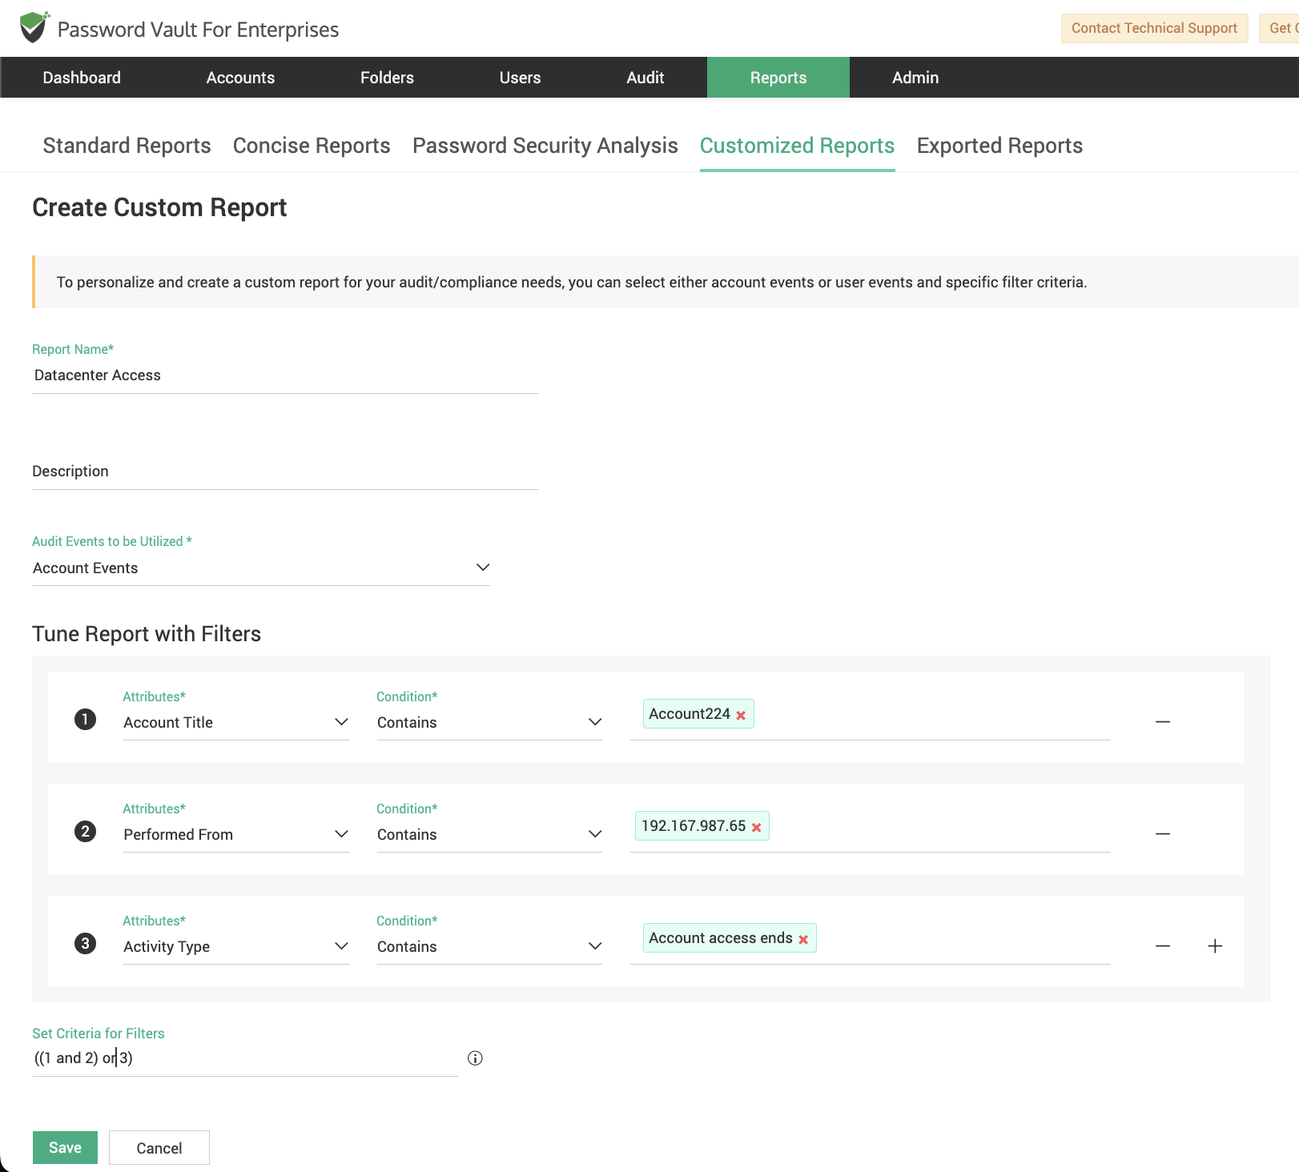
Task: Open the Account Title attributes dropdown
Action: click(x=236, y=722)
